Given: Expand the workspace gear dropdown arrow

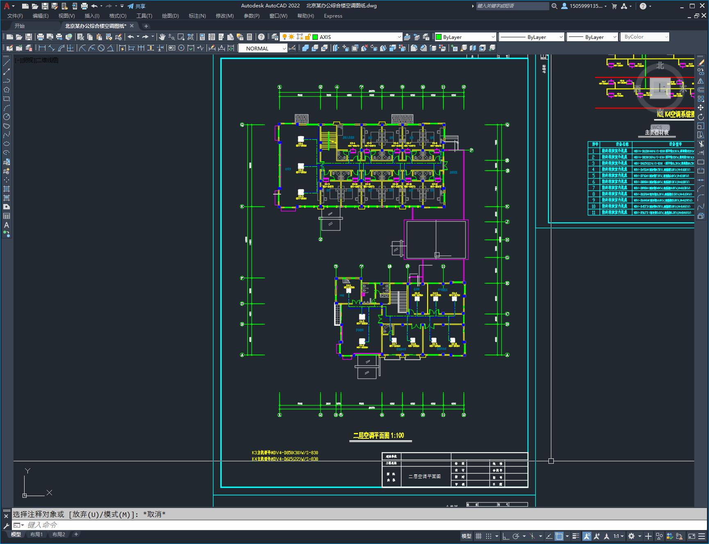Looking at the screenshot, I should pyautogui.click(x=639, y=536).
